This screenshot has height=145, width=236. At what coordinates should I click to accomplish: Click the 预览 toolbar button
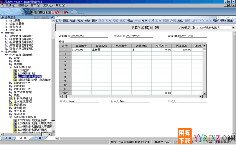[66, 21]
